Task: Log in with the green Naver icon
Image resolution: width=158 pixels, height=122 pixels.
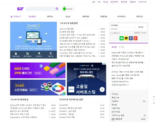Action: pyautogui.click(x=121, y=38)
